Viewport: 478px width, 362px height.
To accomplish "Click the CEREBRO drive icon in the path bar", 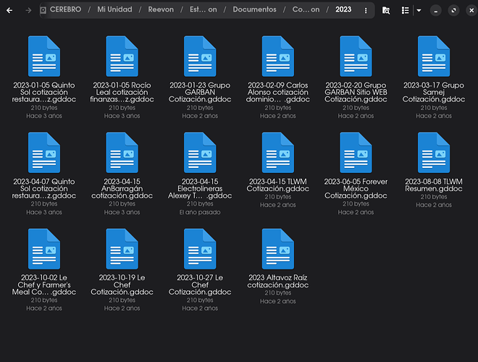I will point(43,10).
